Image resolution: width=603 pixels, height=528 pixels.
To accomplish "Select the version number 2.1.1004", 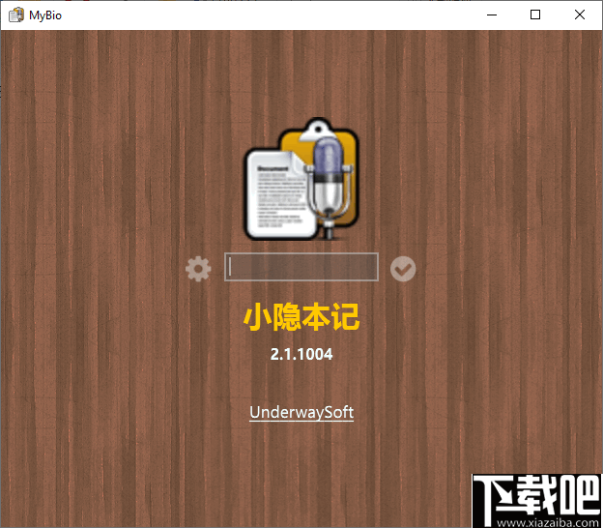I will click(x=301, y=354).
